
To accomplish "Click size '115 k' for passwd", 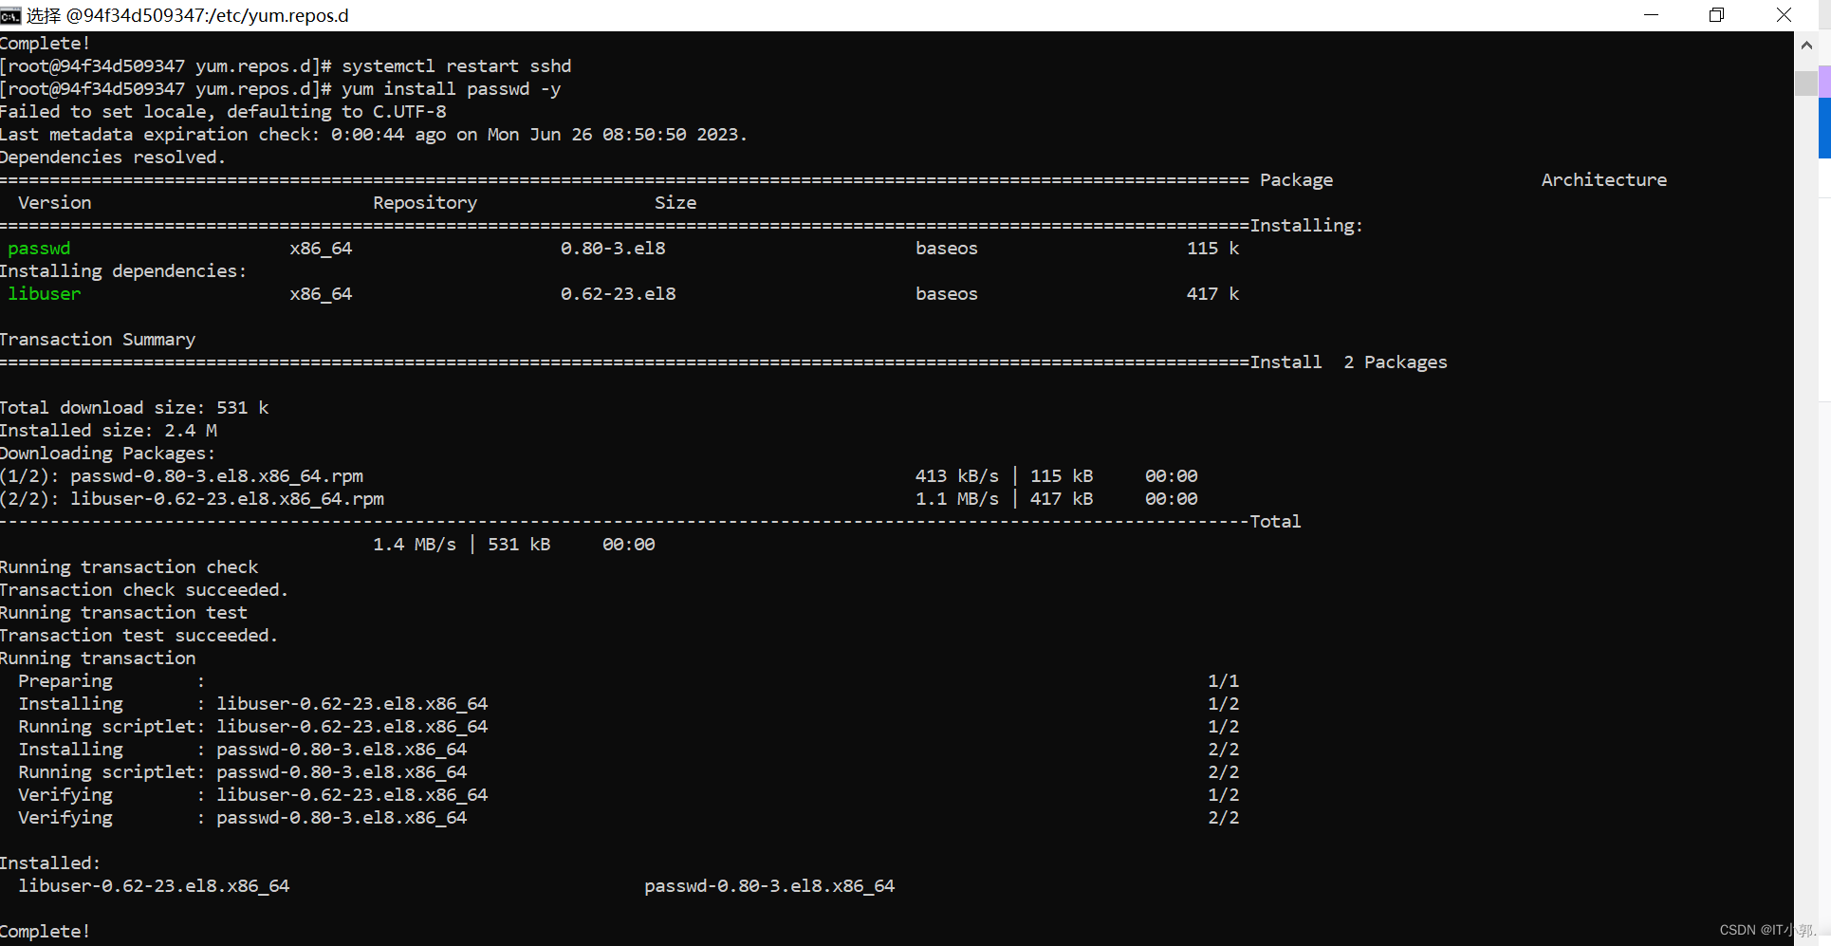I will [x=1212, y=248].
